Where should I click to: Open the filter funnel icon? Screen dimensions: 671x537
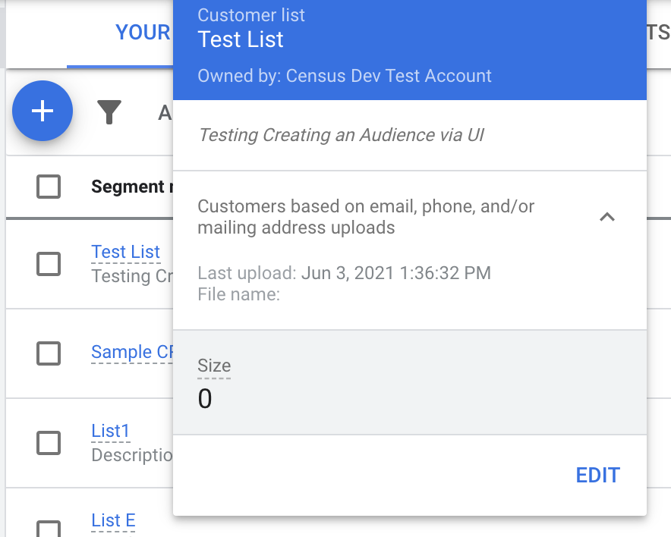pyautogui.click(x=110, y=112)
